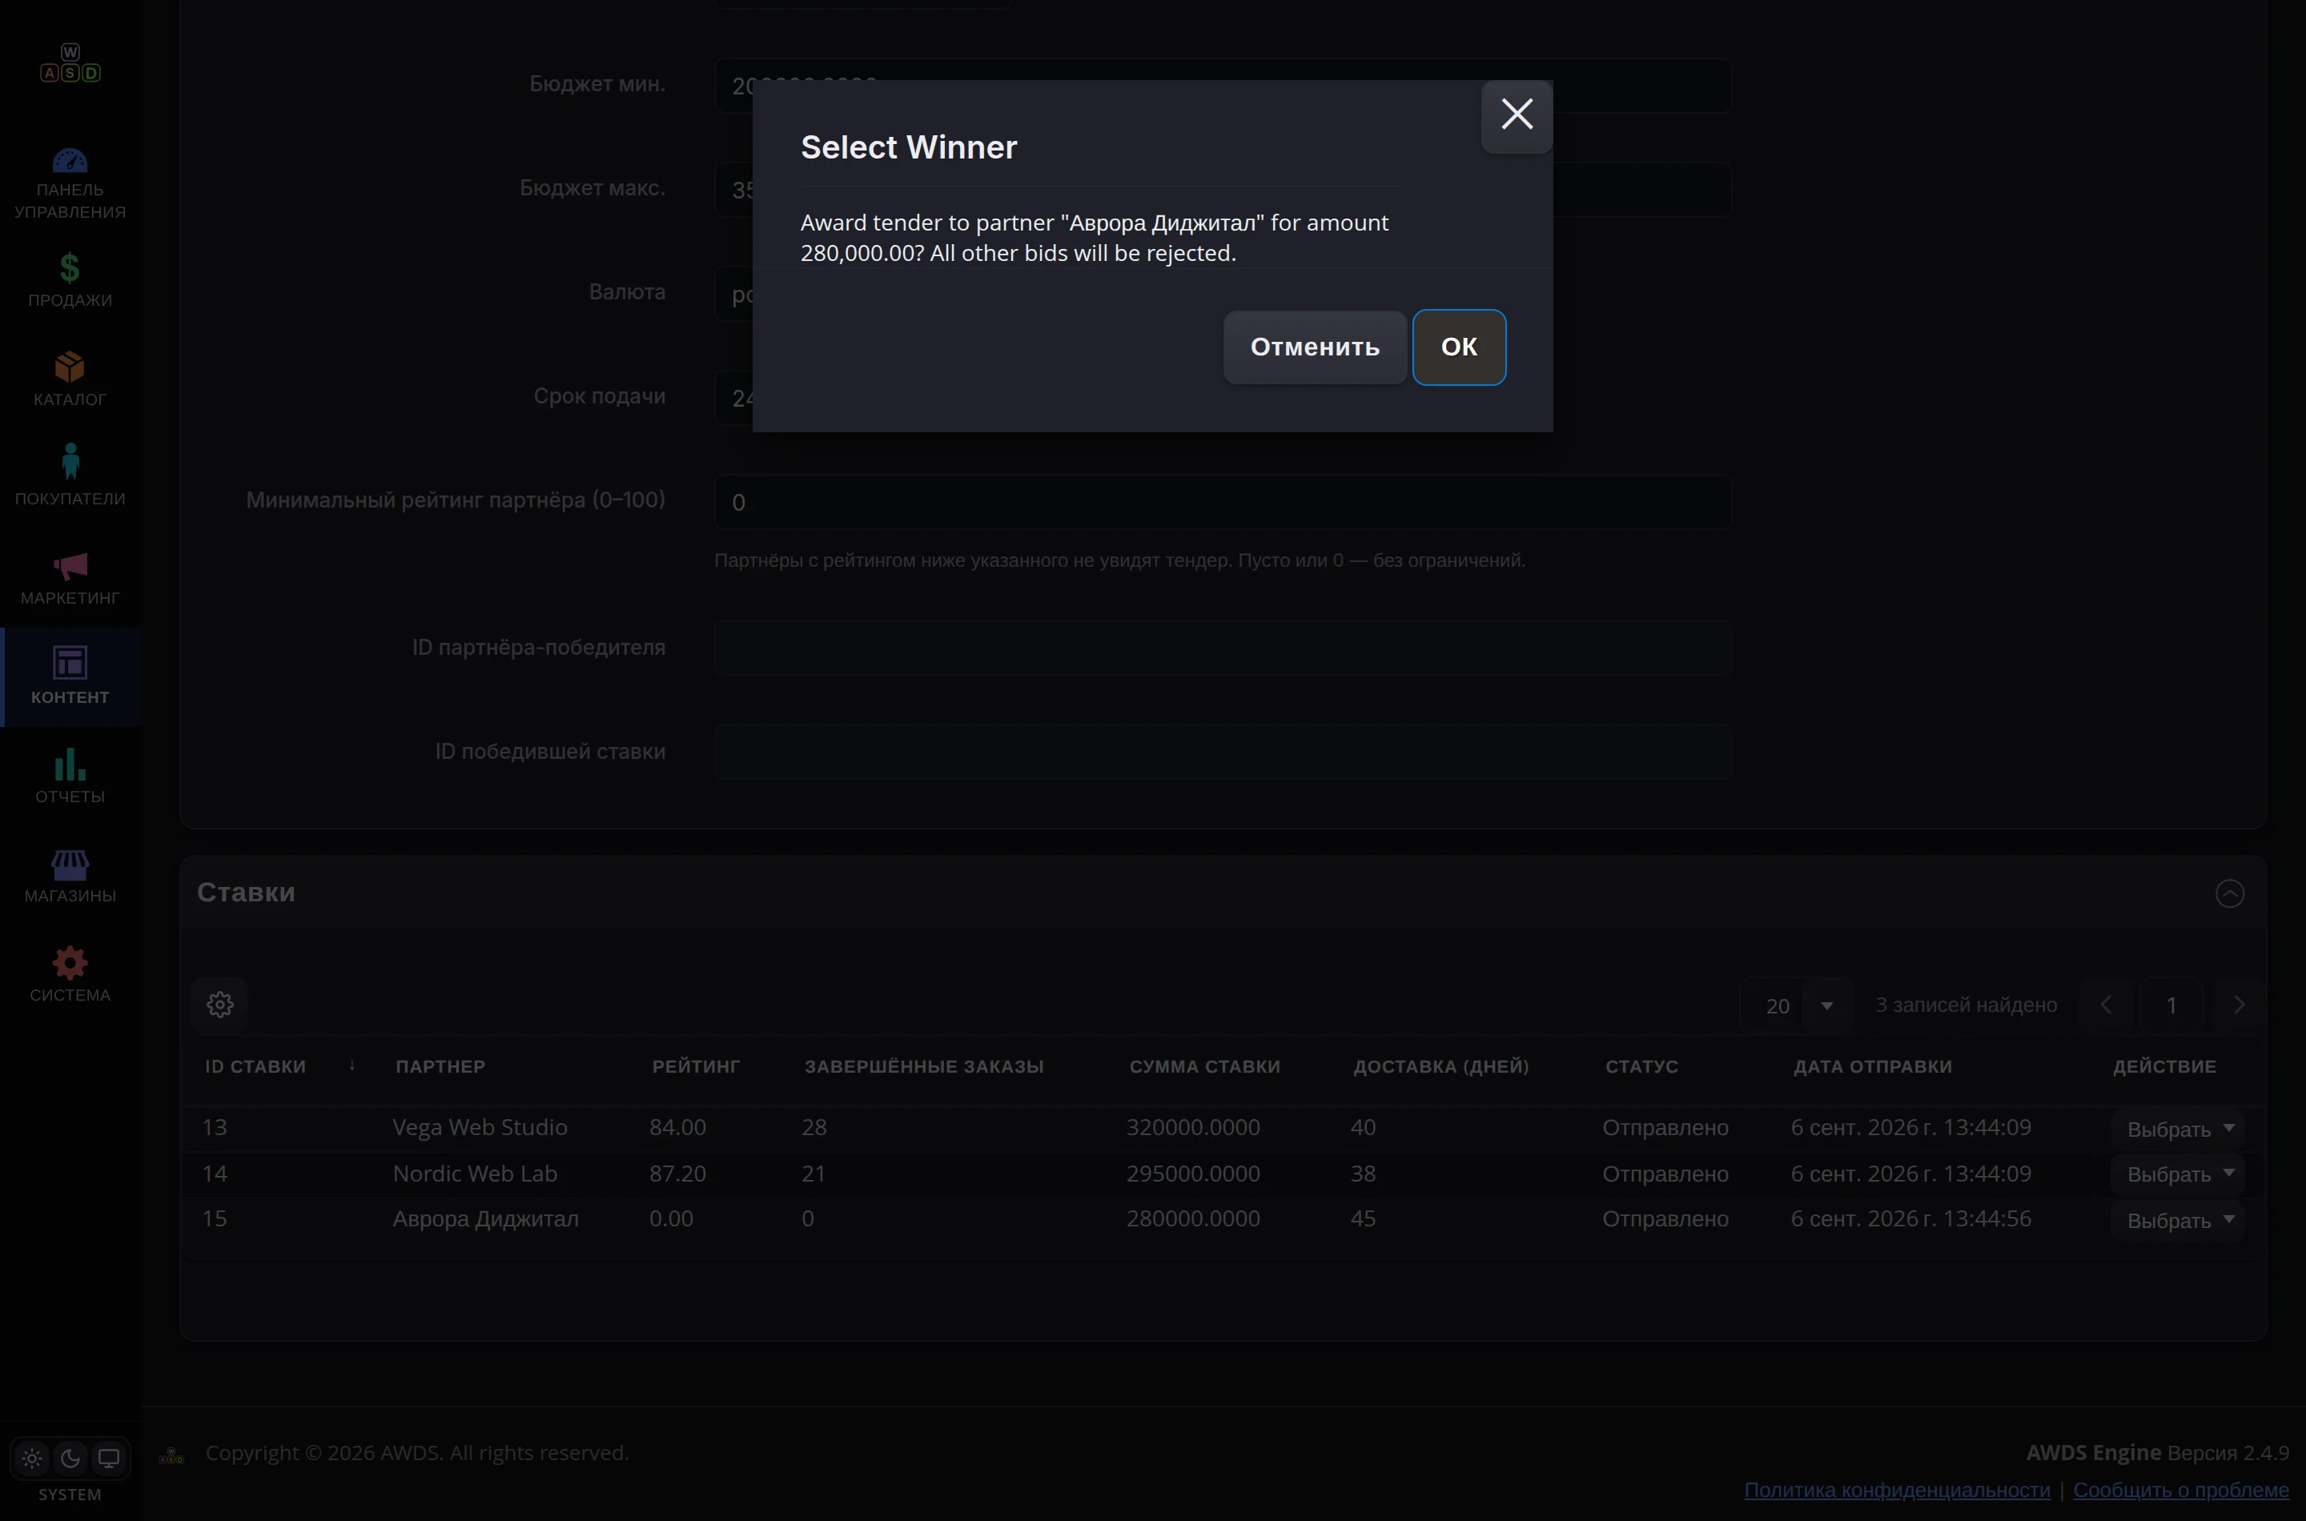Confirm winner with OK button
The image size is (2306, 1521).
pyautogui.click(x=1458, y=347)
